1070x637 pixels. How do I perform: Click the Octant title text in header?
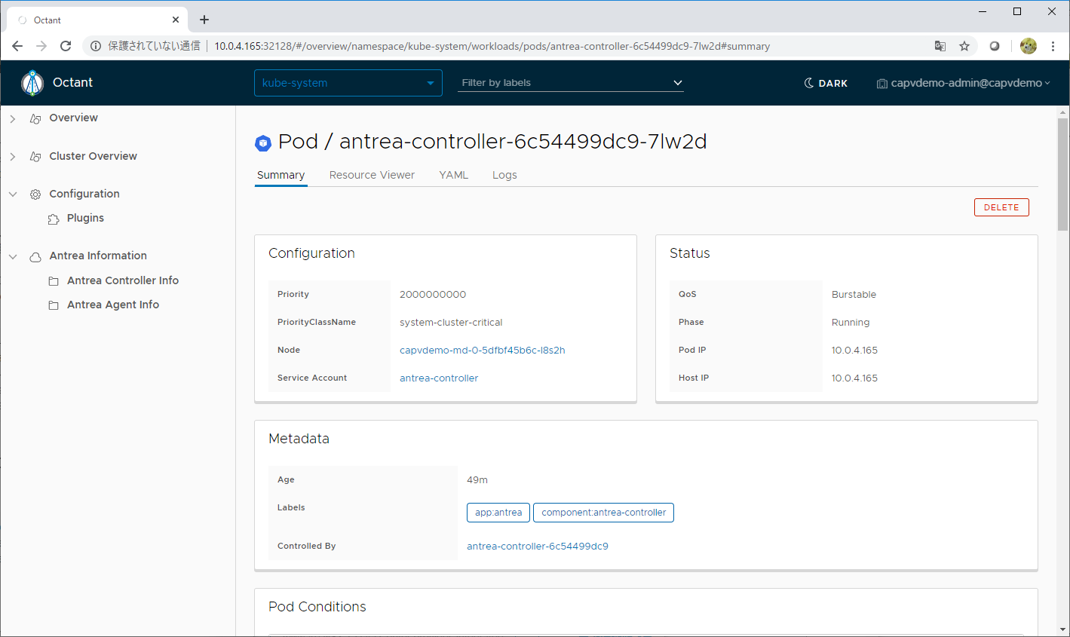[72, 83]
